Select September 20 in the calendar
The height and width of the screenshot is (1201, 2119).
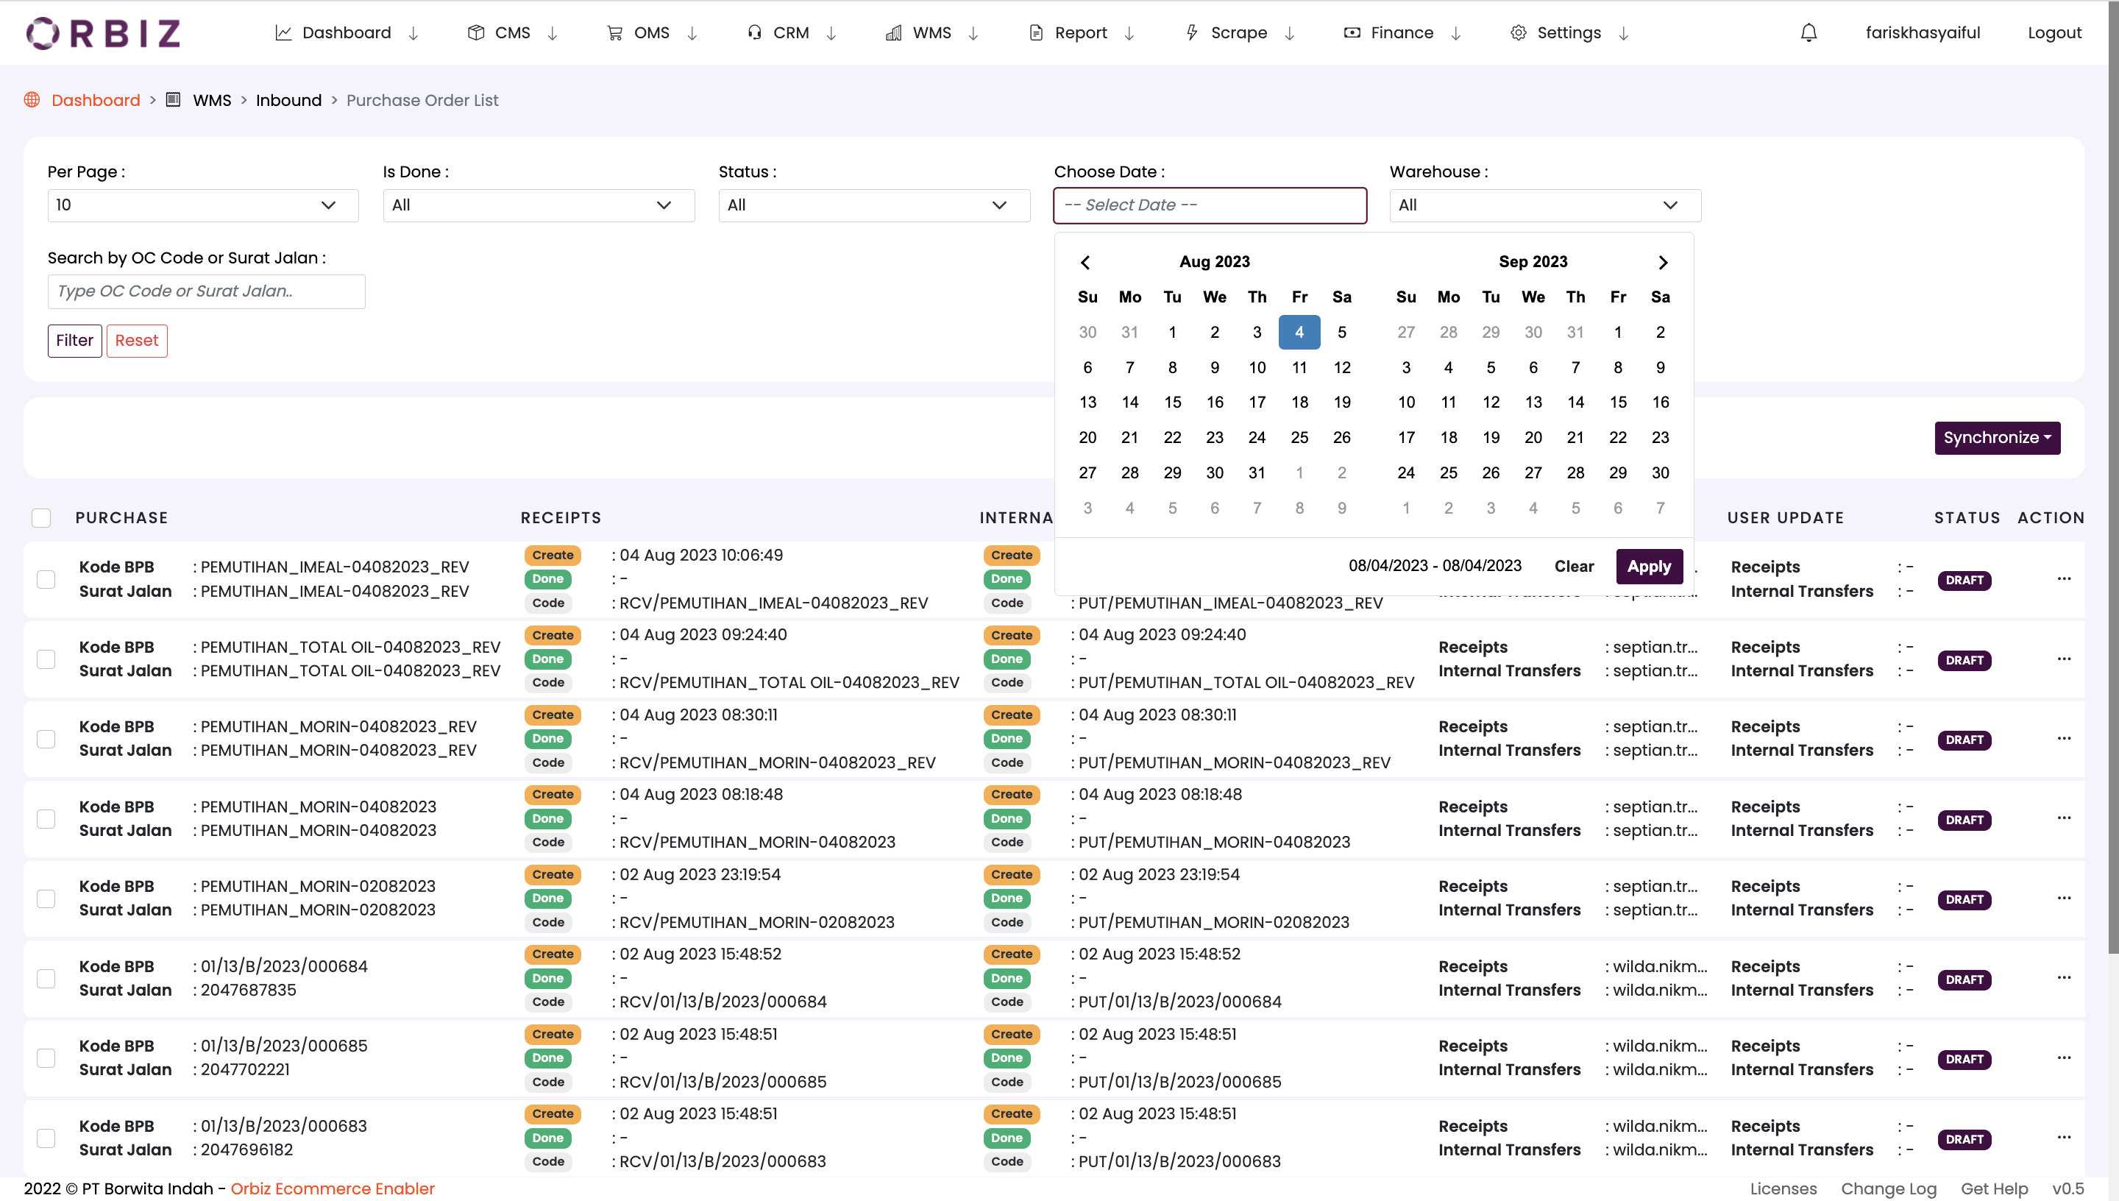(1533, 438)
